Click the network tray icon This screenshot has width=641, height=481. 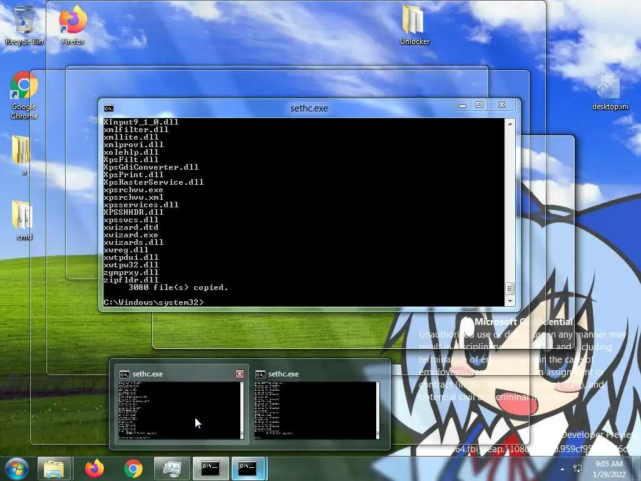click(578, 468)
